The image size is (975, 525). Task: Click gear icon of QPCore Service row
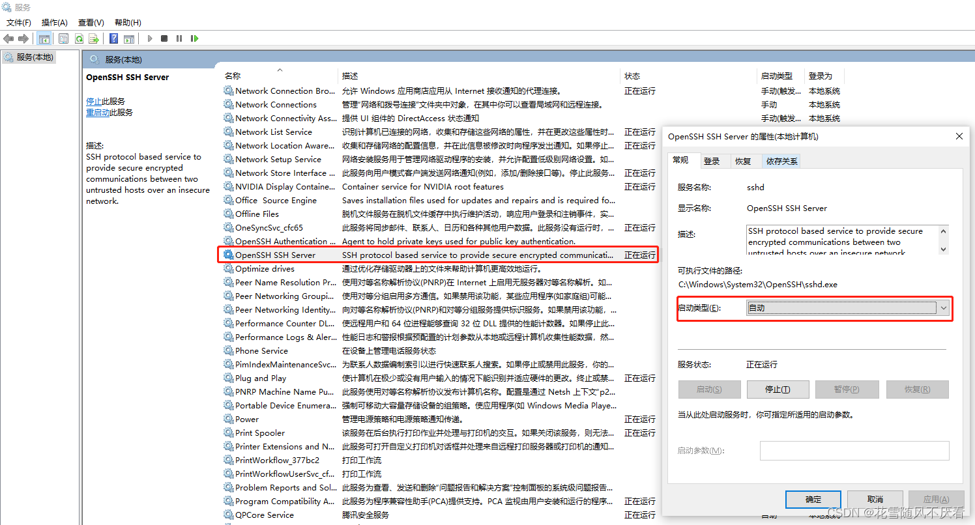228,515
